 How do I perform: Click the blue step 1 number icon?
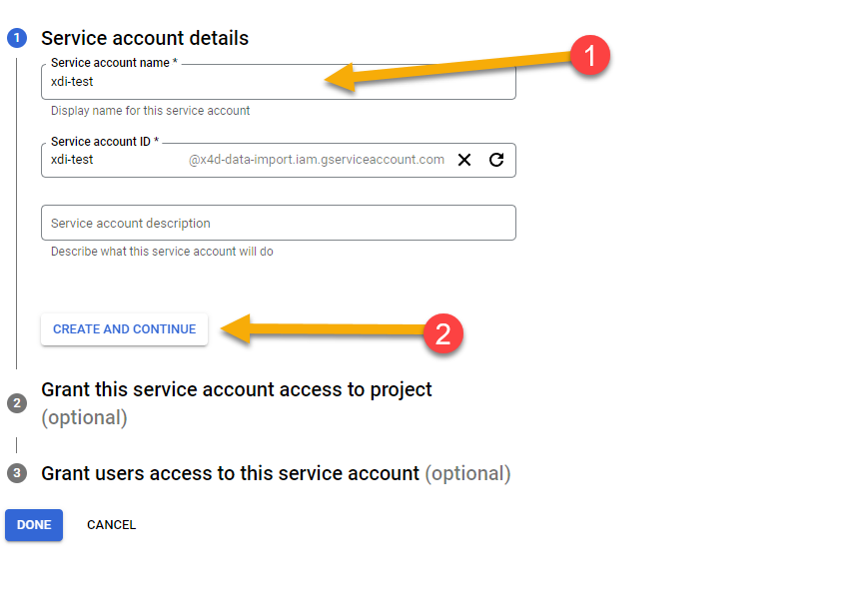pos(16,39)
